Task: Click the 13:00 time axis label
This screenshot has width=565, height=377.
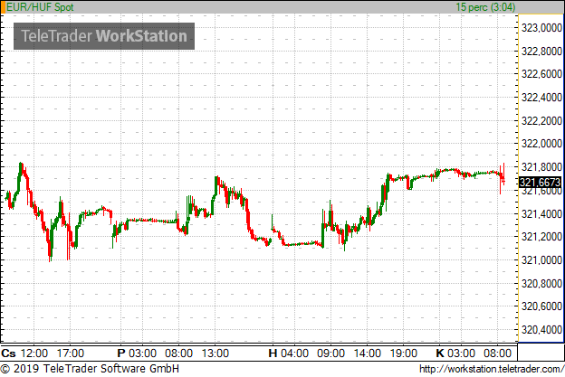Action: coord(215,353)
